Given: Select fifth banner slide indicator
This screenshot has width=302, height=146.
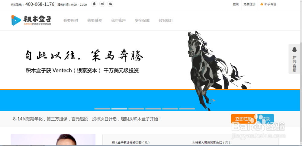Looking at the screenshot, I should tap(170, 109).
